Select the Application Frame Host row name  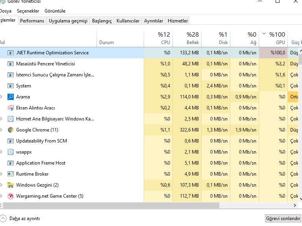pos(41,163)
